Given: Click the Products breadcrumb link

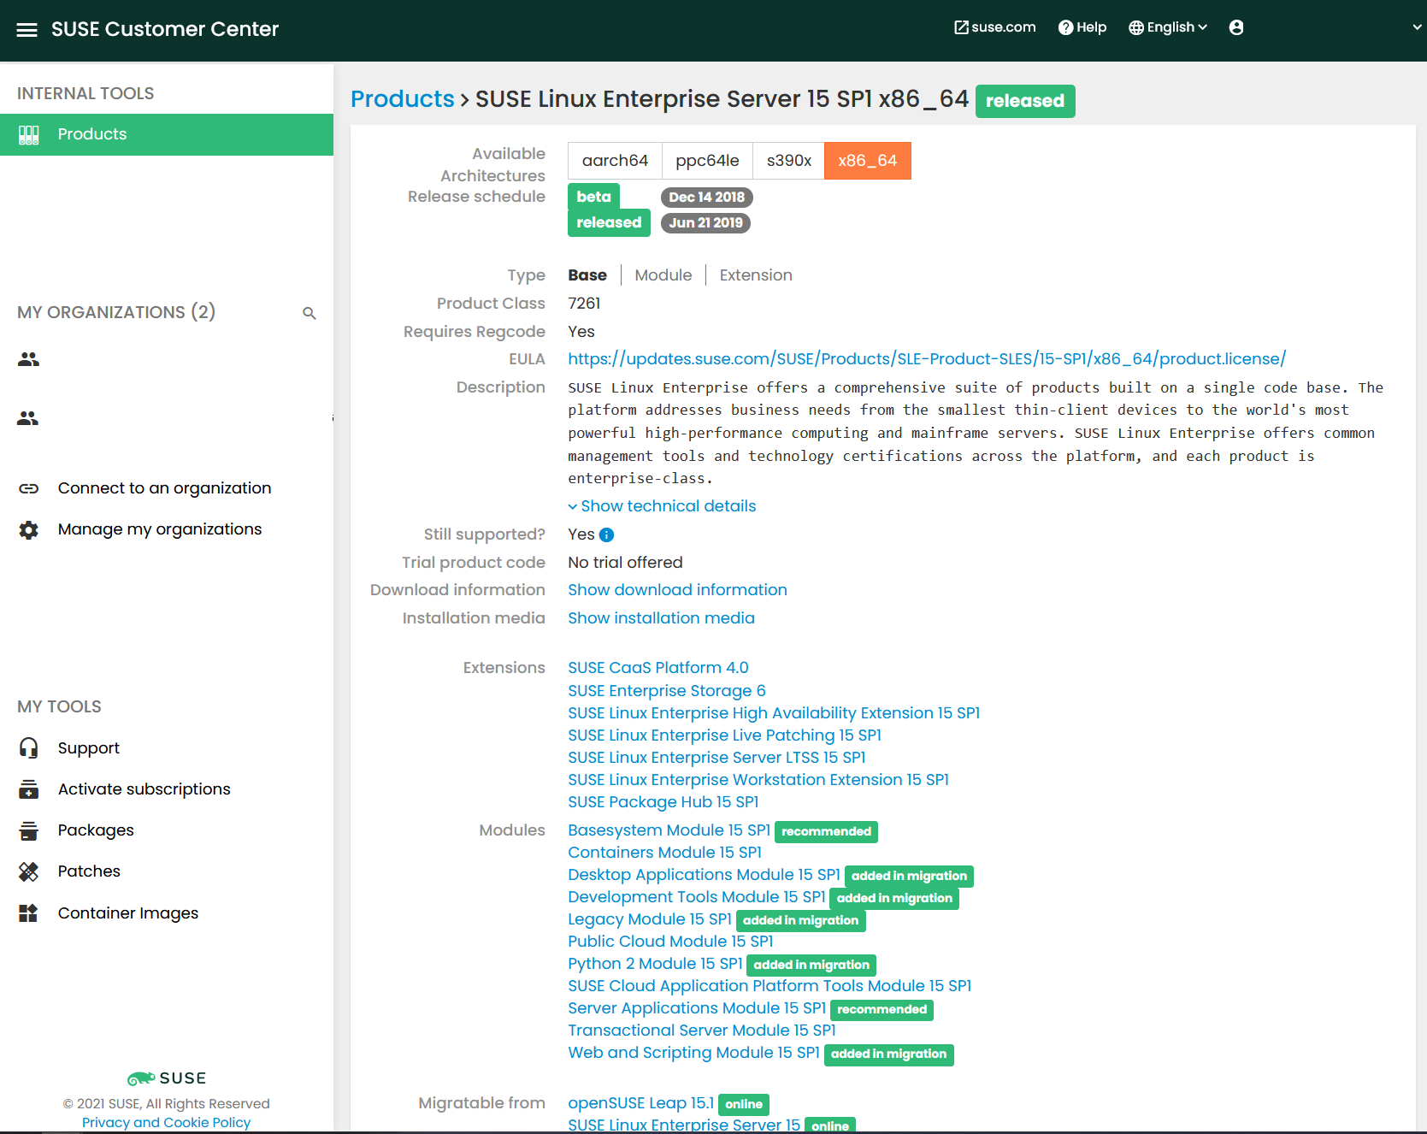Looking at the screenshot, I should coord(402,99).
